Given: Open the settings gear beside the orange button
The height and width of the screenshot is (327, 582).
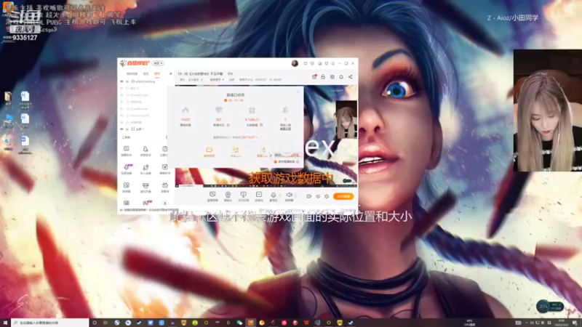Looking at the screenshot, I should coord(327,196).
